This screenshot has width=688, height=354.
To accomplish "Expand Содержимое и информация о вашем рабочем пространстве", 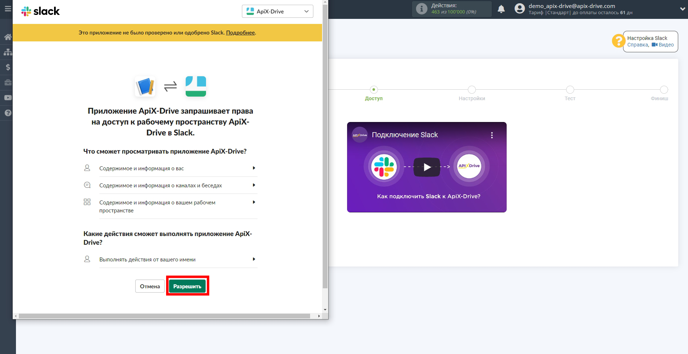I will click(178, 207).
